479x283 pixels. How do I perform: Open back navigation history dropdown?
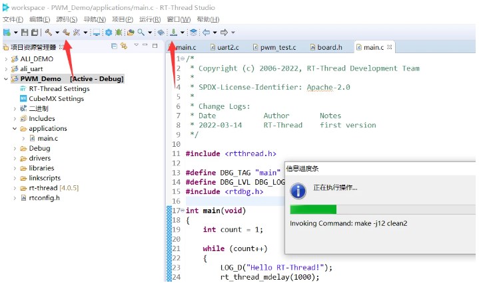(x=215, y=33)
